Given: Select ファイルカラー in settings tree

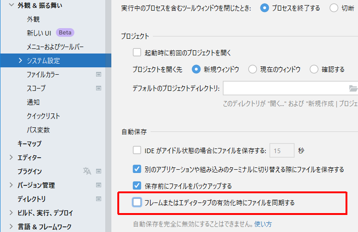Looking at the screenshot, I should click(43, 75).
